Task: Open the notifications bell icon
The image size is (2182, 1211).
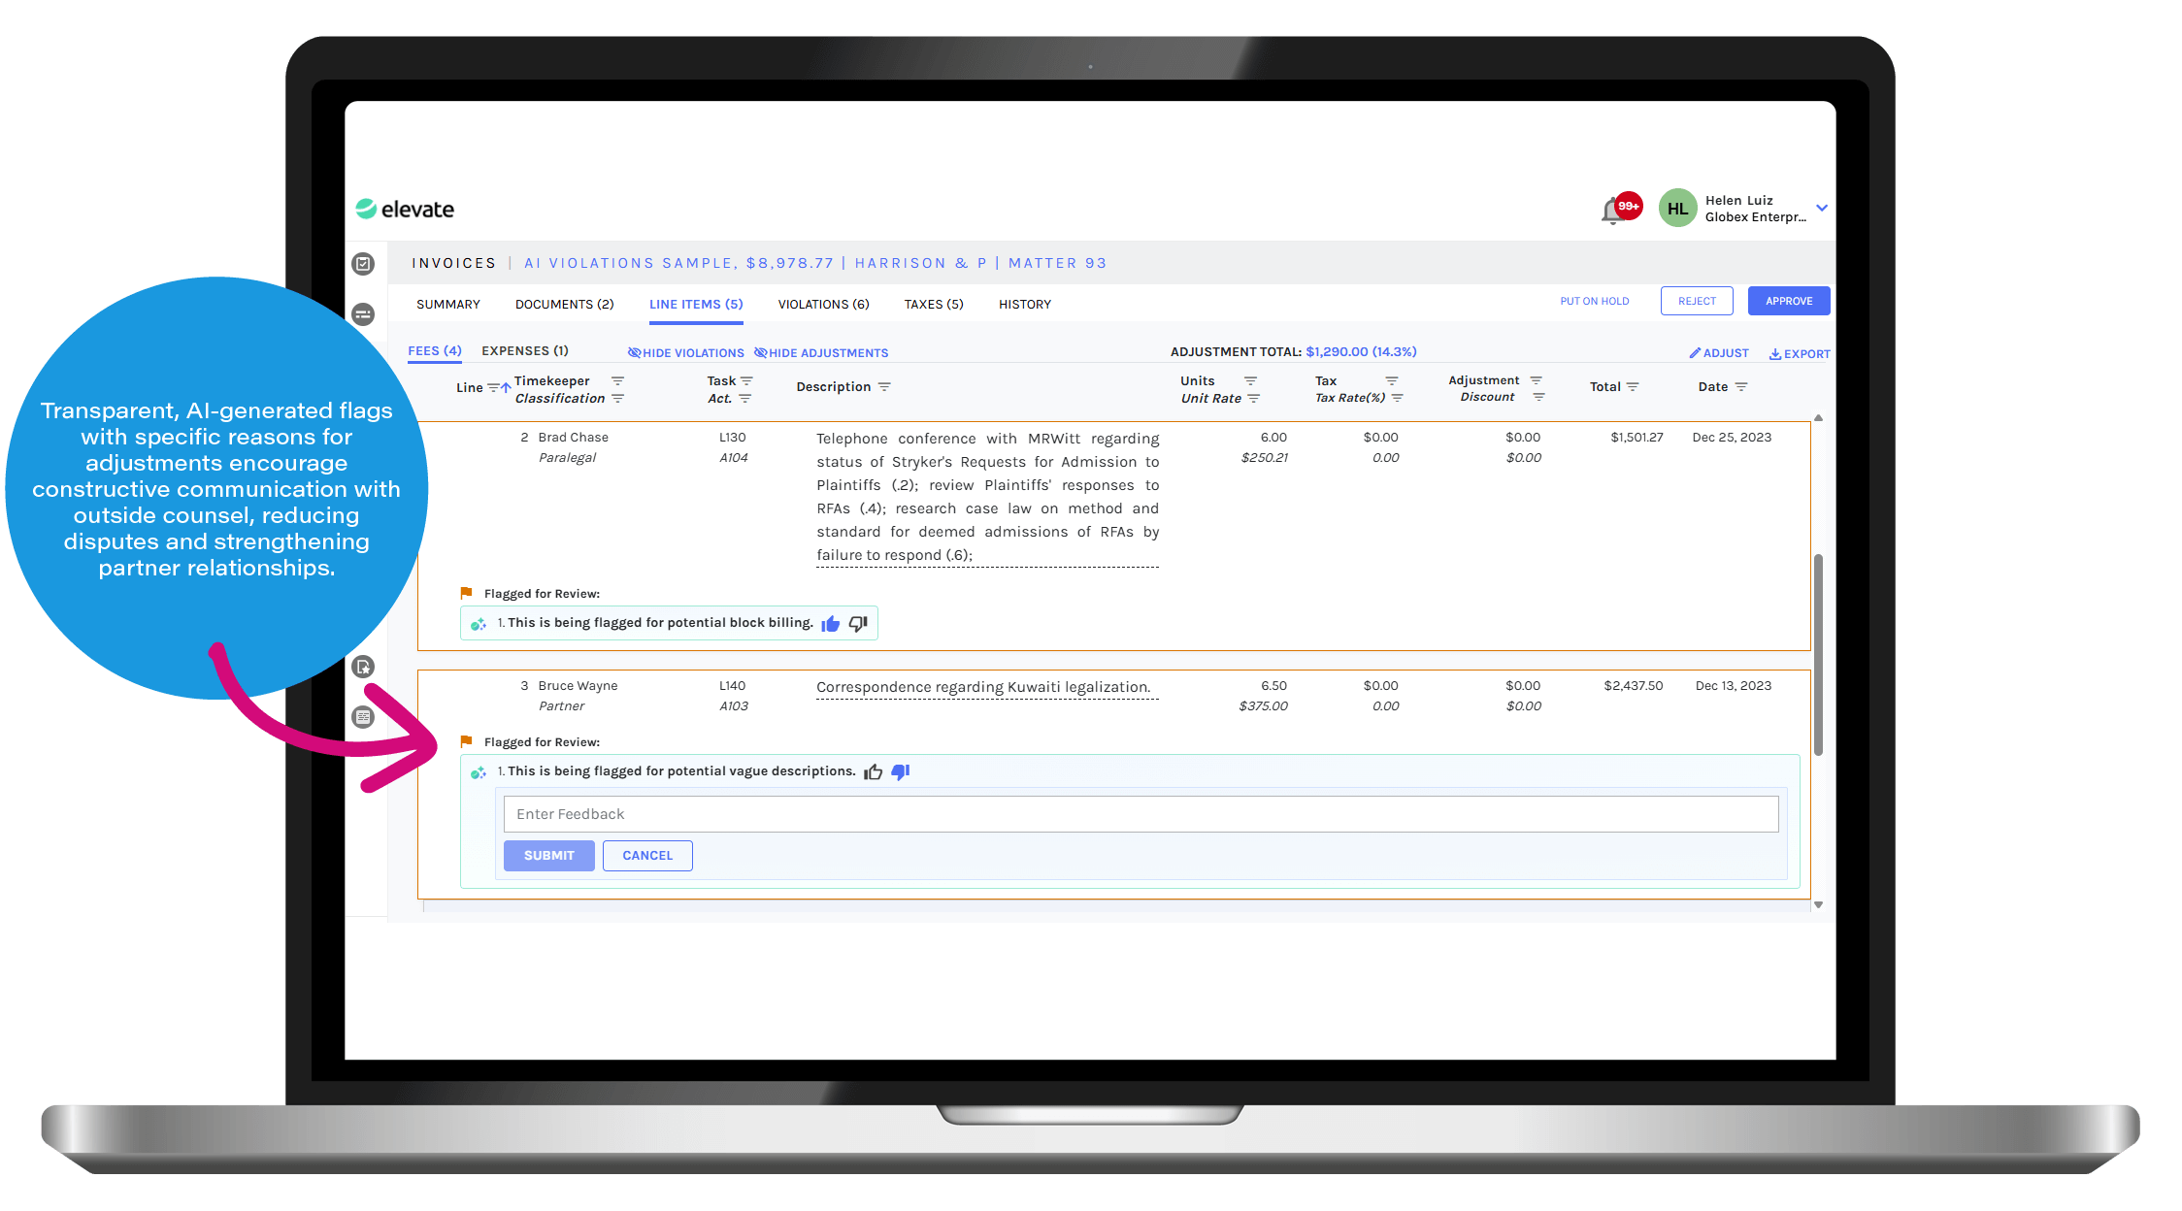Action: click(1613, 208)
